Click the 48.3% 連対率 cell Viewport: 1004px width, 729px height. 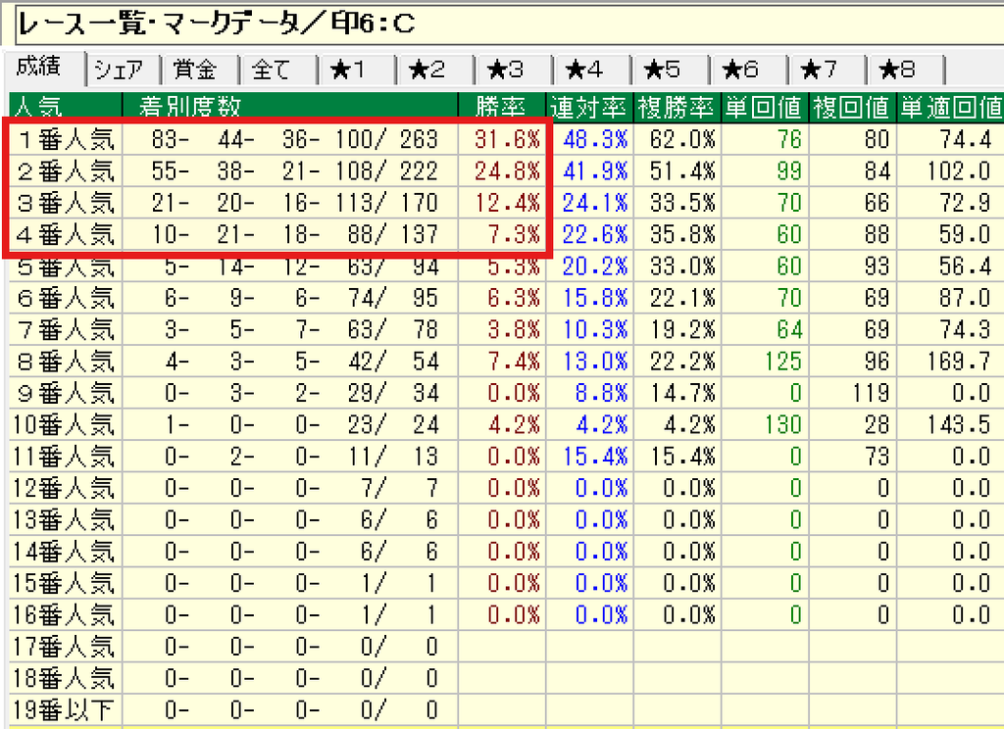pos(589,139)
